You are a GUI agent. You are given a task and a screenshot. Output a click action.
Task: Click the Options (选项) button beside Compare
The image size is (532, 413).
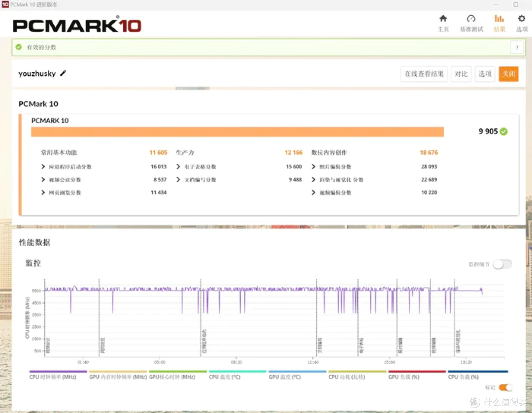485,74
